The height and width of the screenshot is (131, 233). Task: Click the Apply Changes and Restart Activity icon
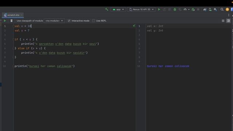pyautogui.click(x=164, y=9)
